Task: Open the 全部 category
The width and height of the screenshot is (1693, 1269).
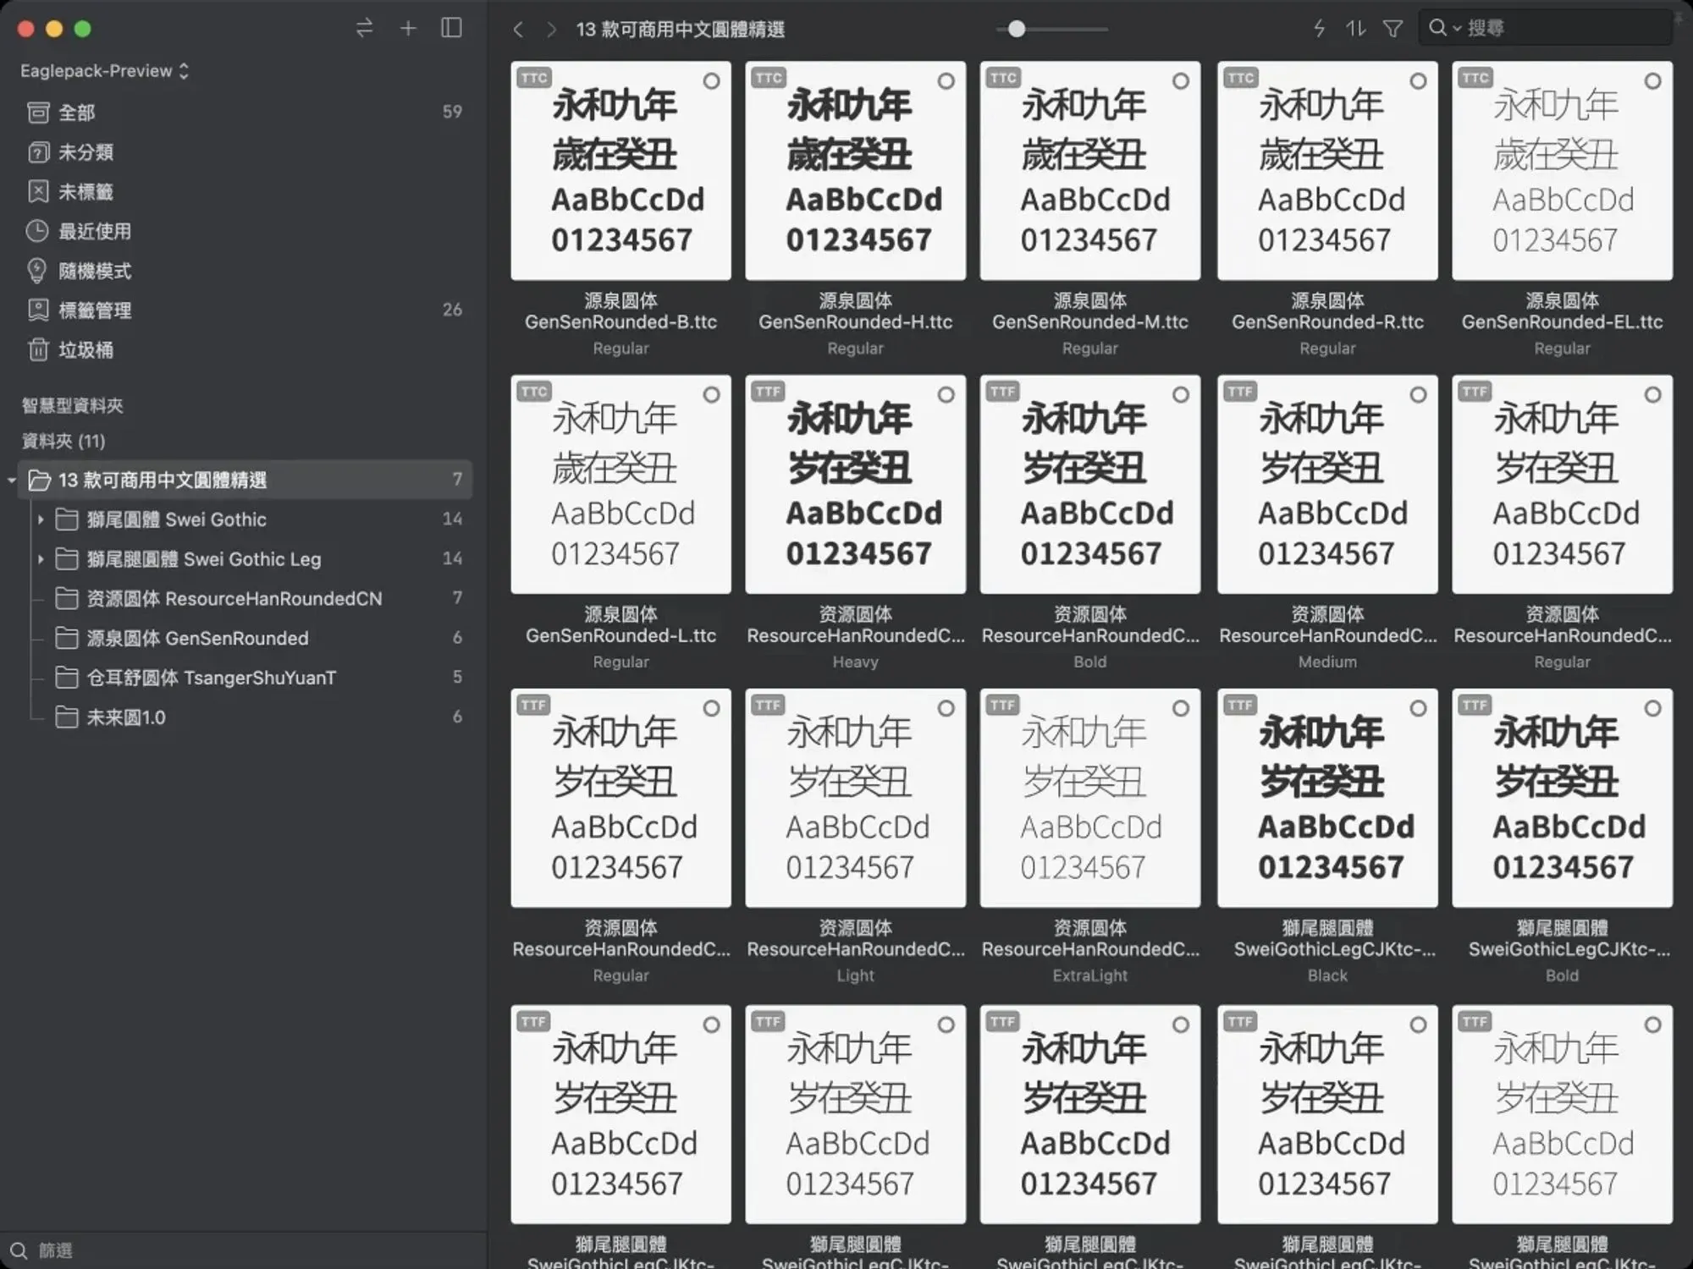Action: click(244, 112)
